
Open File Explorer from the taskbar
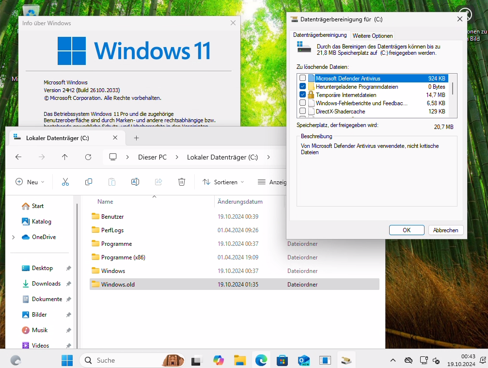(x=240, y=360)
